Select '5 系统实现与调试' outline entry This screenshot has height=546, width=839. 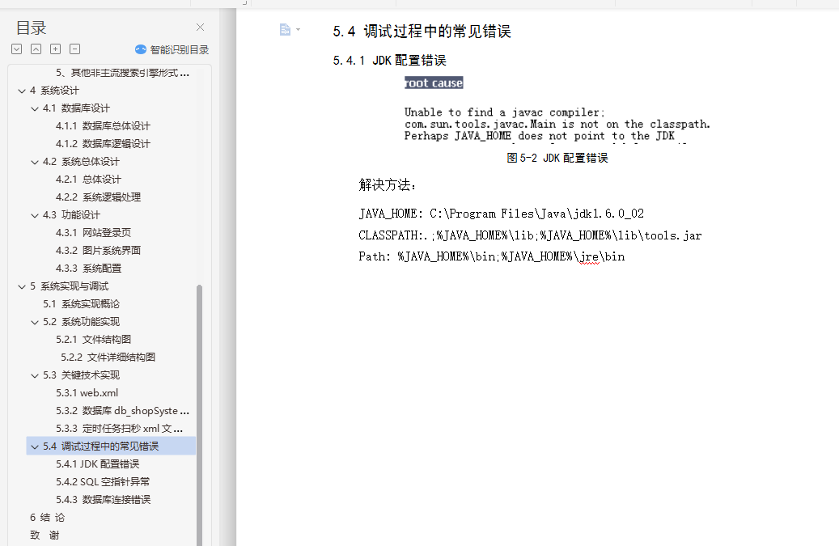pyautogui.click(x=69, y=286)
